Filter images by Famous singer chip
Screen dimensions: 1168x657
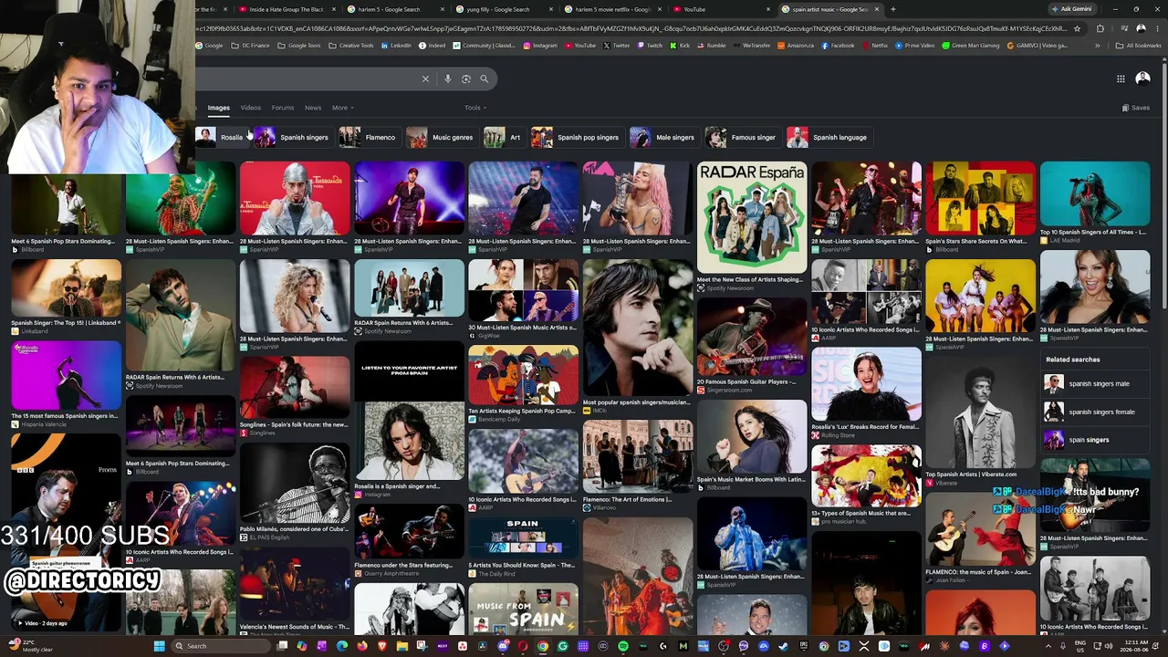(742, 138)
